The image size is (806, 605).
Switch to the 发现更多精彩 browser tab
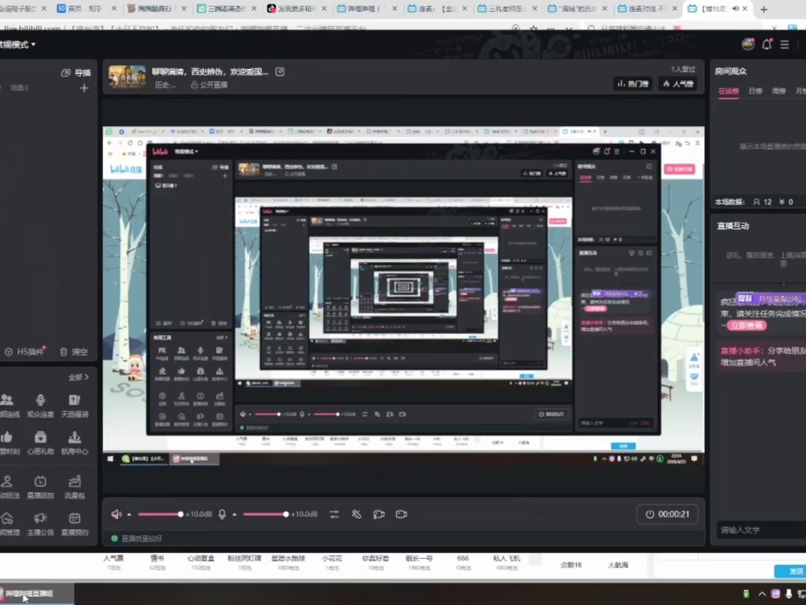click(296, 9)
